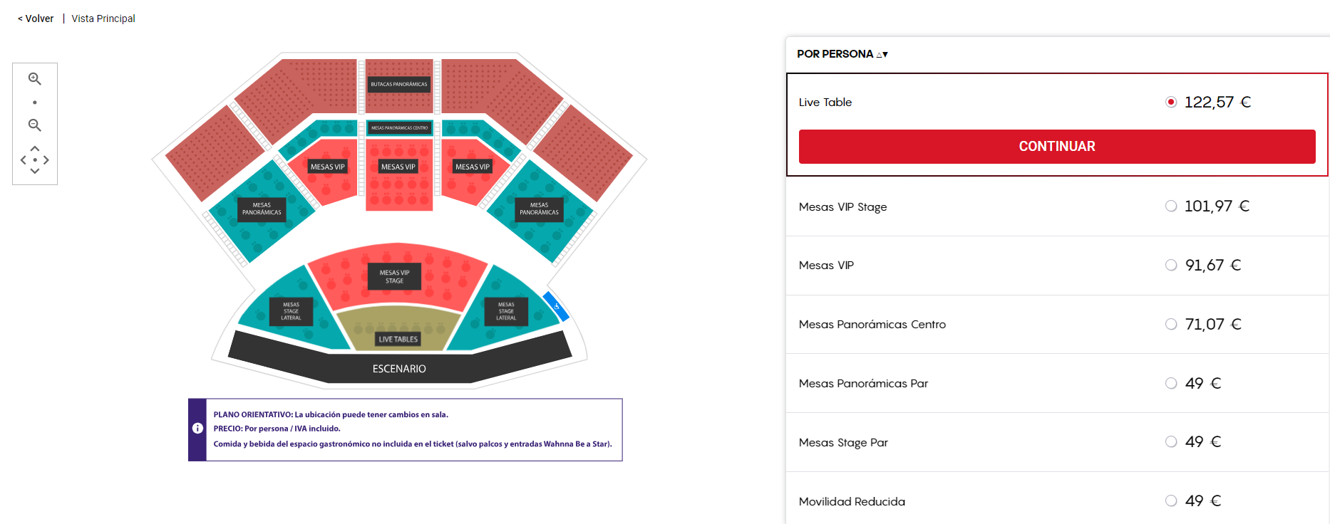The width and height of the screenshot is (1330, 524).
Task: Select the Mesas VIP 91,67 € radio
Action: [x=1170, y=265]
